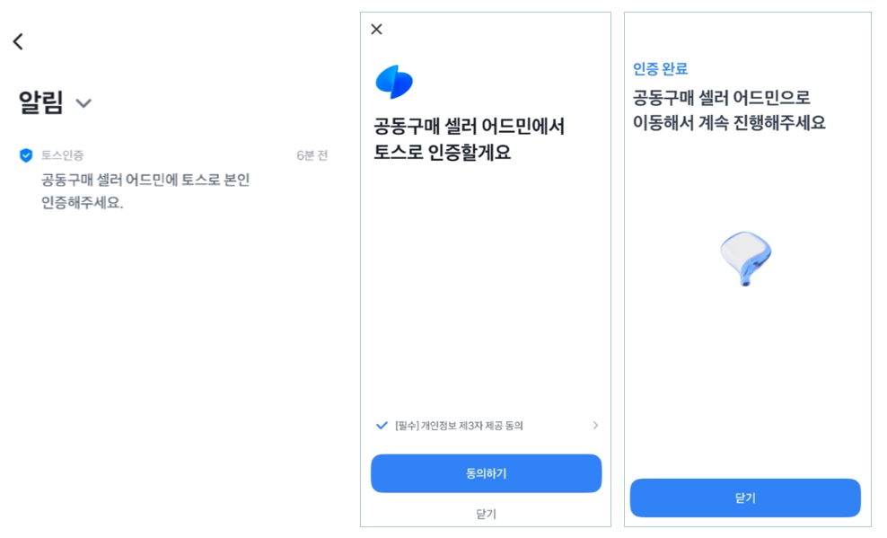The width and height of the screenshot is (887, 538).
Task: Expand consent details with the right chevron
Action: (x=595, y=426)
